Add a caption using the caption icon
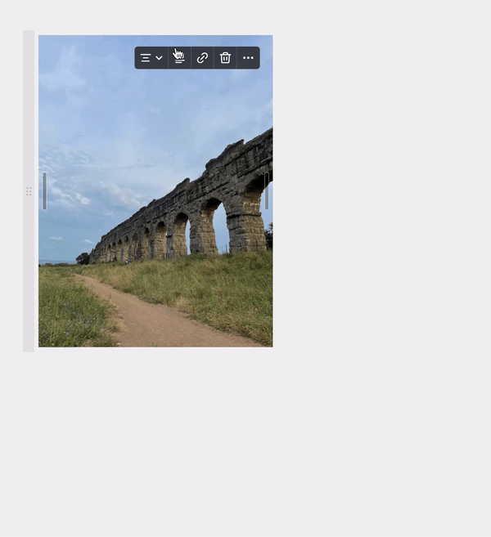Image resolution: width=491 pixels, height=537 pixels. 179,58
